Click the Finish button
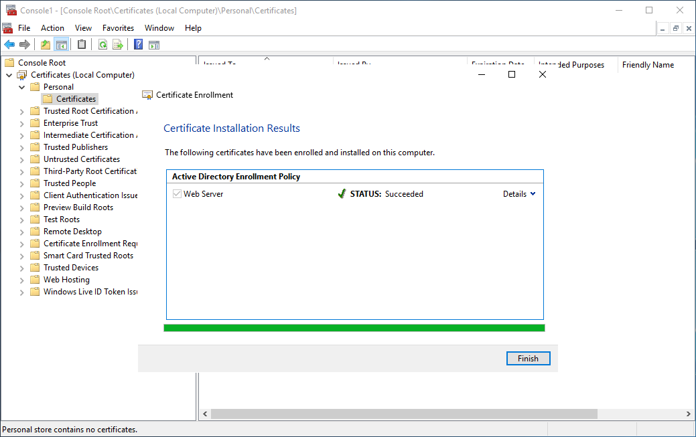696x437 pixels. pos(528,359)
